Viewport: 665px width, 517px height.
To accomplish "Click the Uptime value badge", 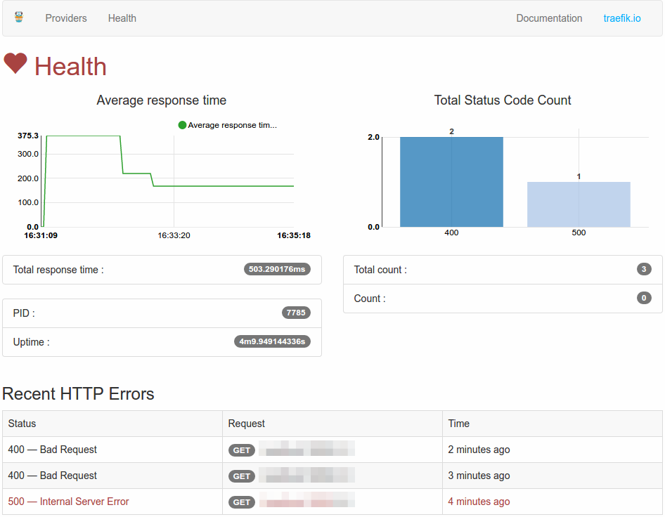I will pos(273,341).
